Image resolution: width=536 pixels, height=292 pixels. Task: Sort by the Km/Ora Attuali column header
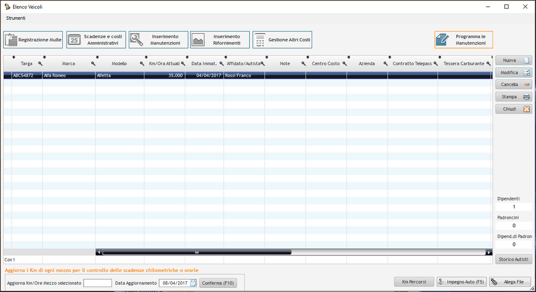(164, 64)
